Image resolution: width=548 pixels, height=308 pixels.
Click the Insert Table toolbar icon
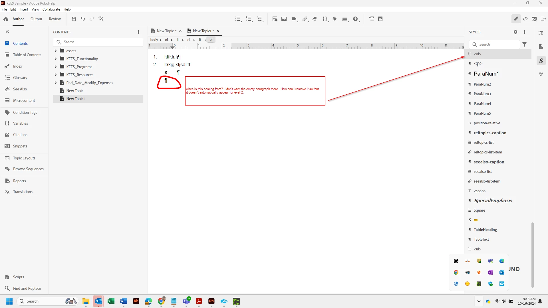275,19
